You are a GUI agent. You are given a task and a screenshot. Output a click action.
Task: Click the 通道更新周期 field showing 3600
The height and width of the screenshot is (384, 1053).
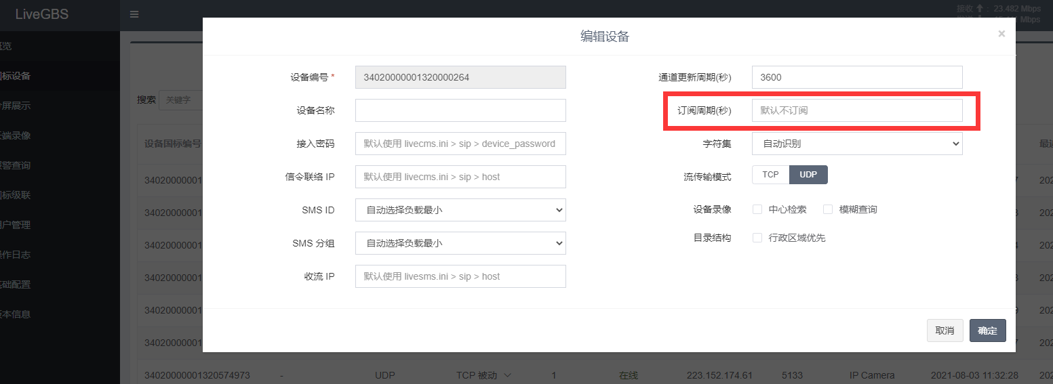coord(857,77)
